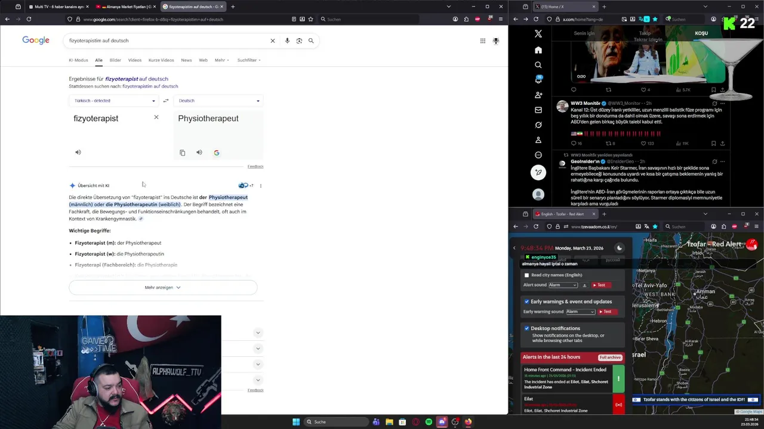Click the Google search input field
Image resolution: width=764 pixels, height=429 pixels.
coord(167,41)
